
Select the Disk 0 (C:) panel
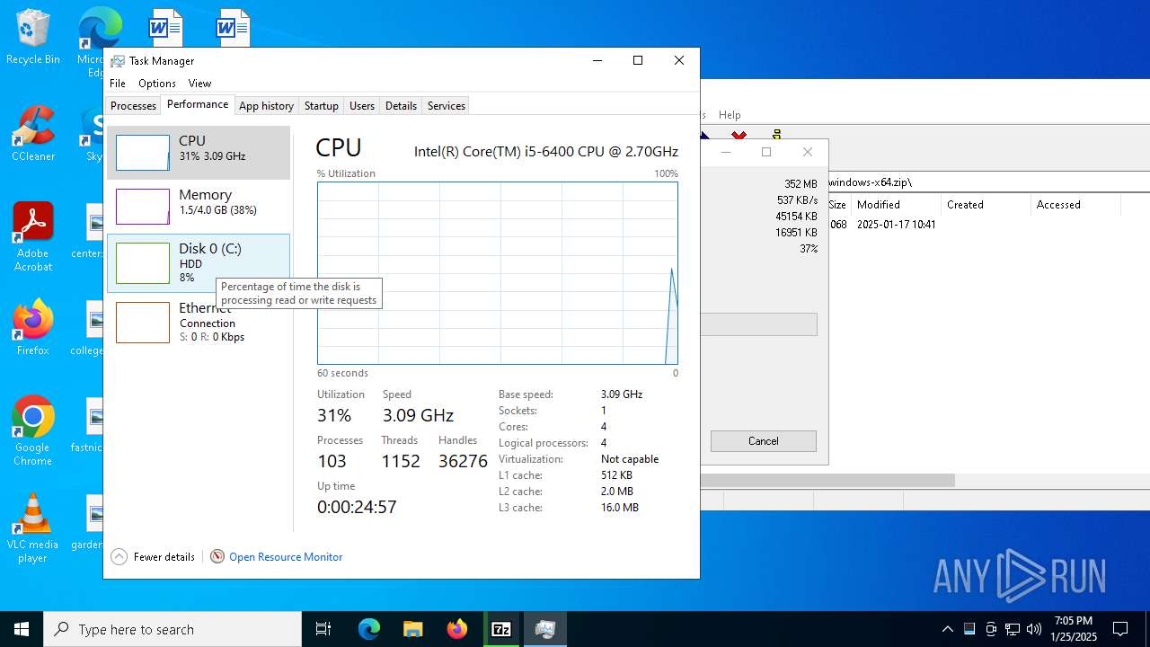click(x=199, y=263)
